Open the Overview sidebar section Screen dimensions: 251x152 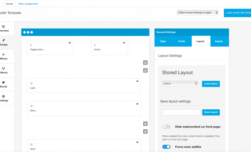pos(5,28)
